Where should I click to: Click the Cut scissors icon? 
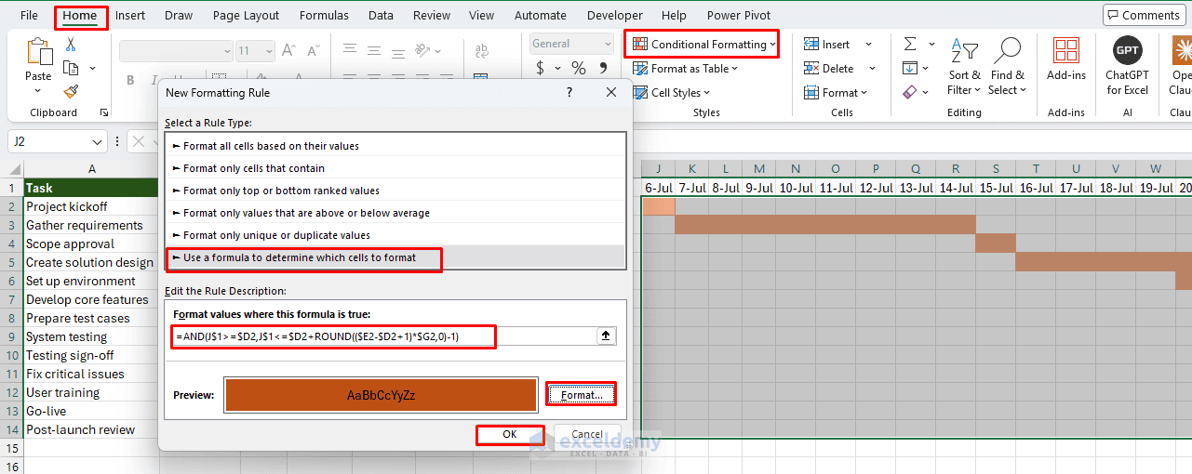coord(71,44)
